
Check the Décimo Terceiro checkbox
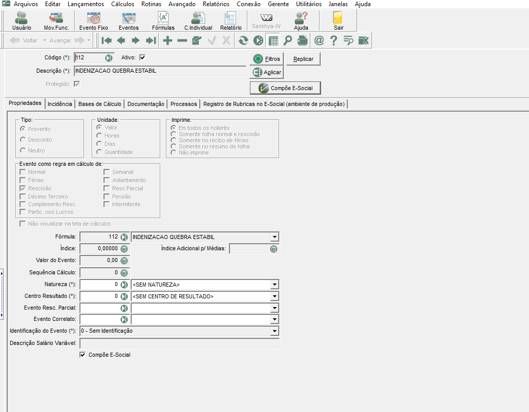click(x=23, y=196)
